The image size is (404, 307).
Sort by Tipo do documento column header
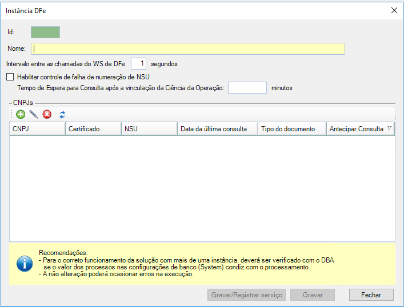pyautogui.click(x=292, y=129)
